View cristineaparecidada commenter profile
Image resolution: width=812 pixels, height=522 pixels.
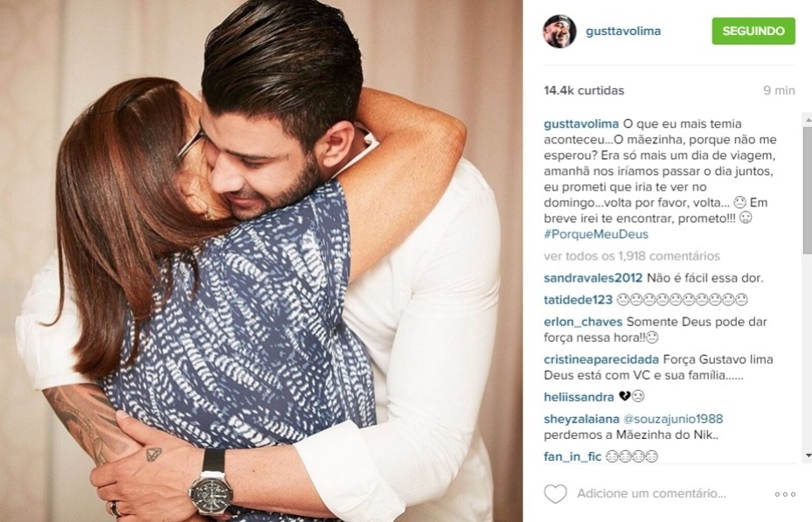601,359
